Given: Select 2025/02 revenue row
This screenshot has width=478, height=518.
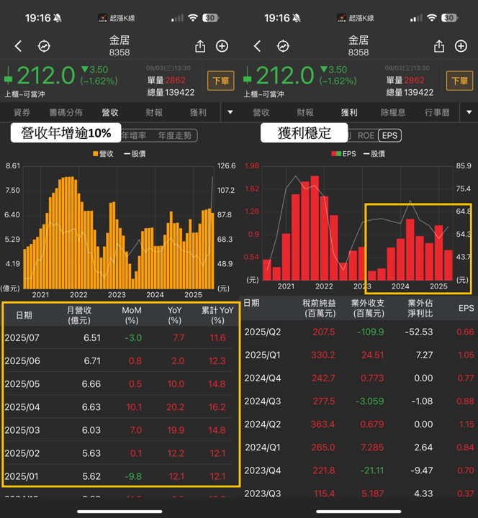Looking at the screenshot, I should (119, 453).
